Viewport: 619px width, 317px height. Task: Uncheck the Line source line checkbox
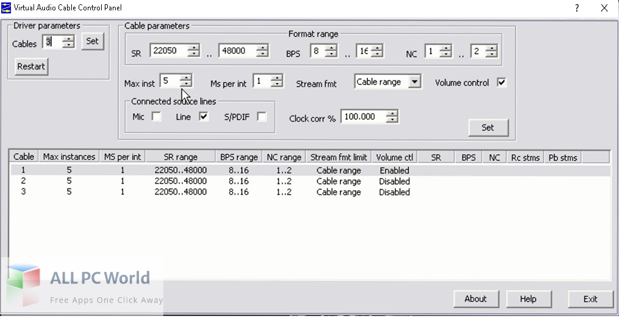tap(203, 116)
